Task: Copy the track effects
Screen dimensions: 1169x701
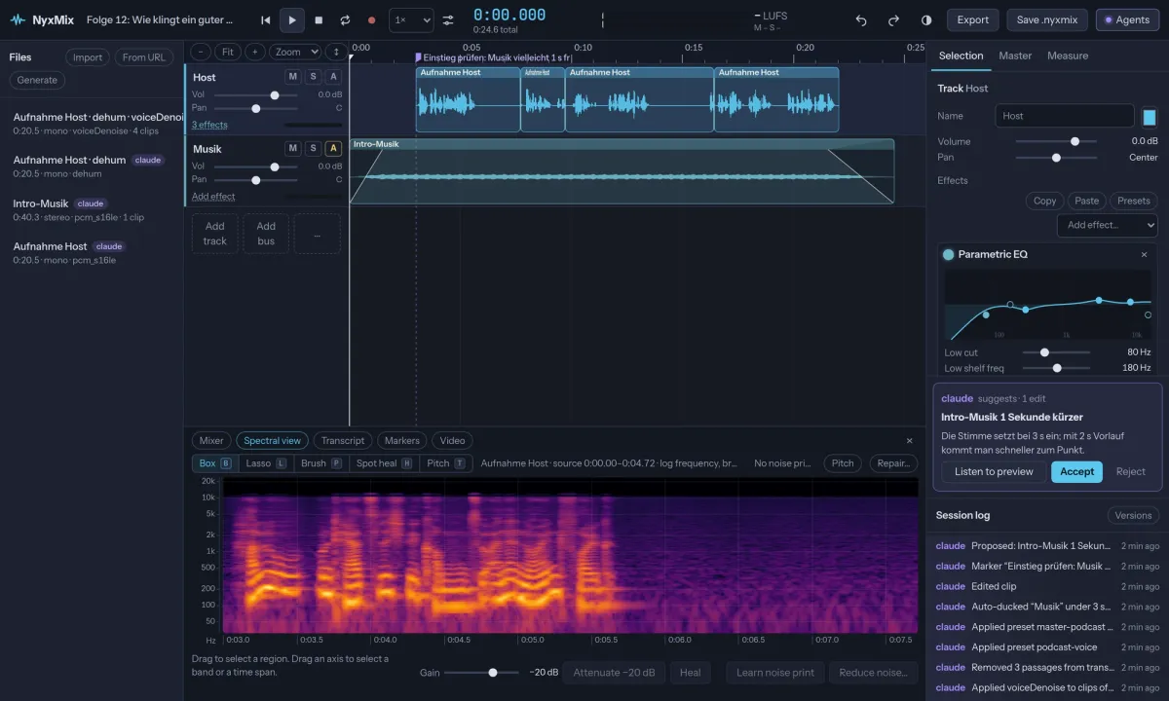Action: click(x=1044, y=201)
